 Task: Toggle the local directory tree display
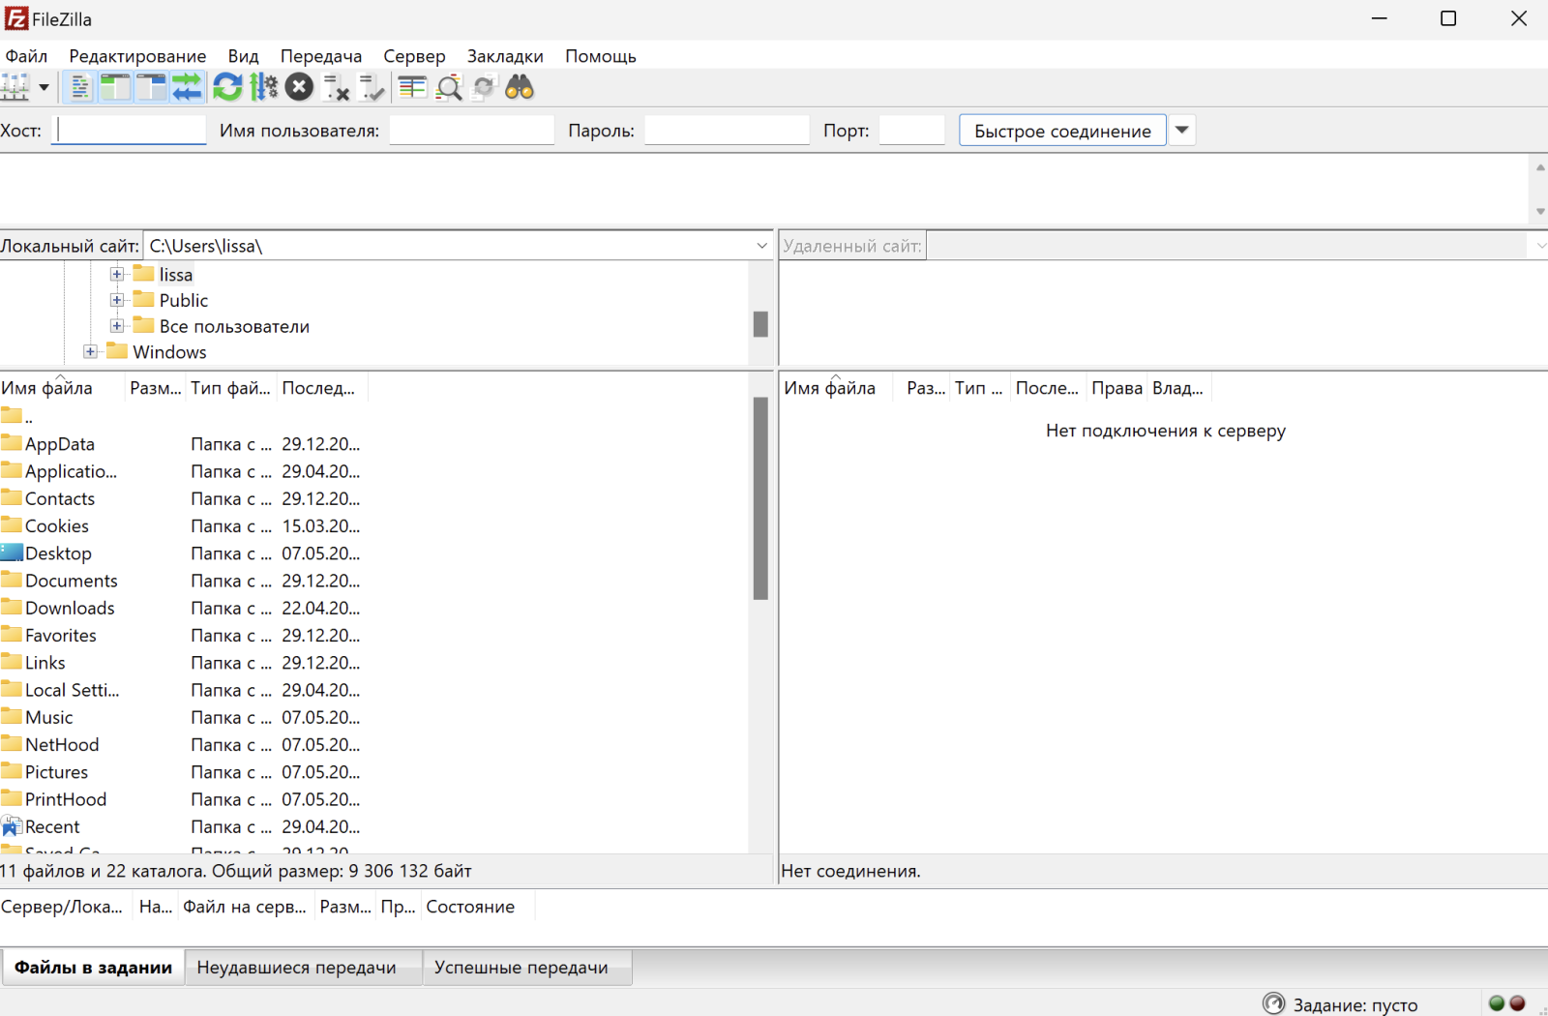click(x=115, y=87)
